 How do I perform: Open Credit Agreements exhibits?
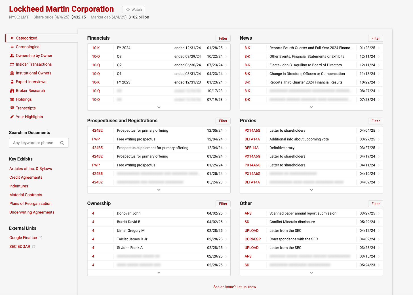click(x=26, y=178)
